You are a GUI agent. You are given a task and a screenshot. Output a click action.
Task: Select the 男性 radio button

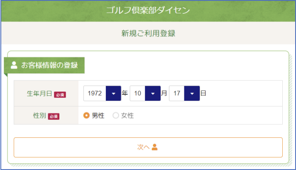(x=86, y=116)
